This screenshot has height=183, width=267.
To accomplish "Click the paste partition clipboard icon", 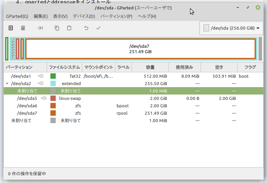I will click(69, 28).
